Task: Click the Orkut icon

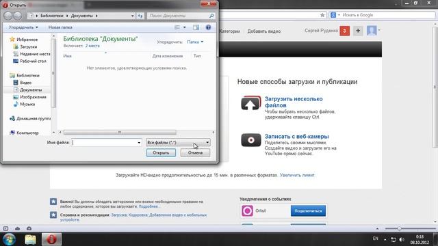Action: pyautogui.click(x=247, y=211)
